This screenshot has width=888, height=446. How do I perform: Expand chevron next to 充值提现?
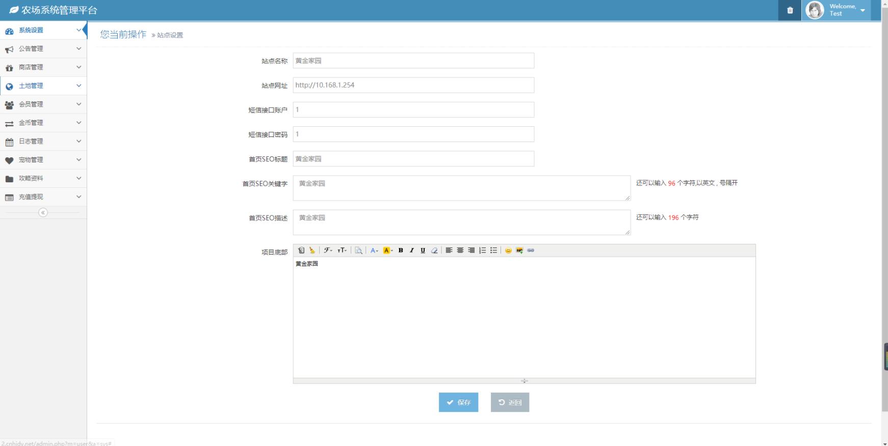pyautogui.click(x=79, y=197)
